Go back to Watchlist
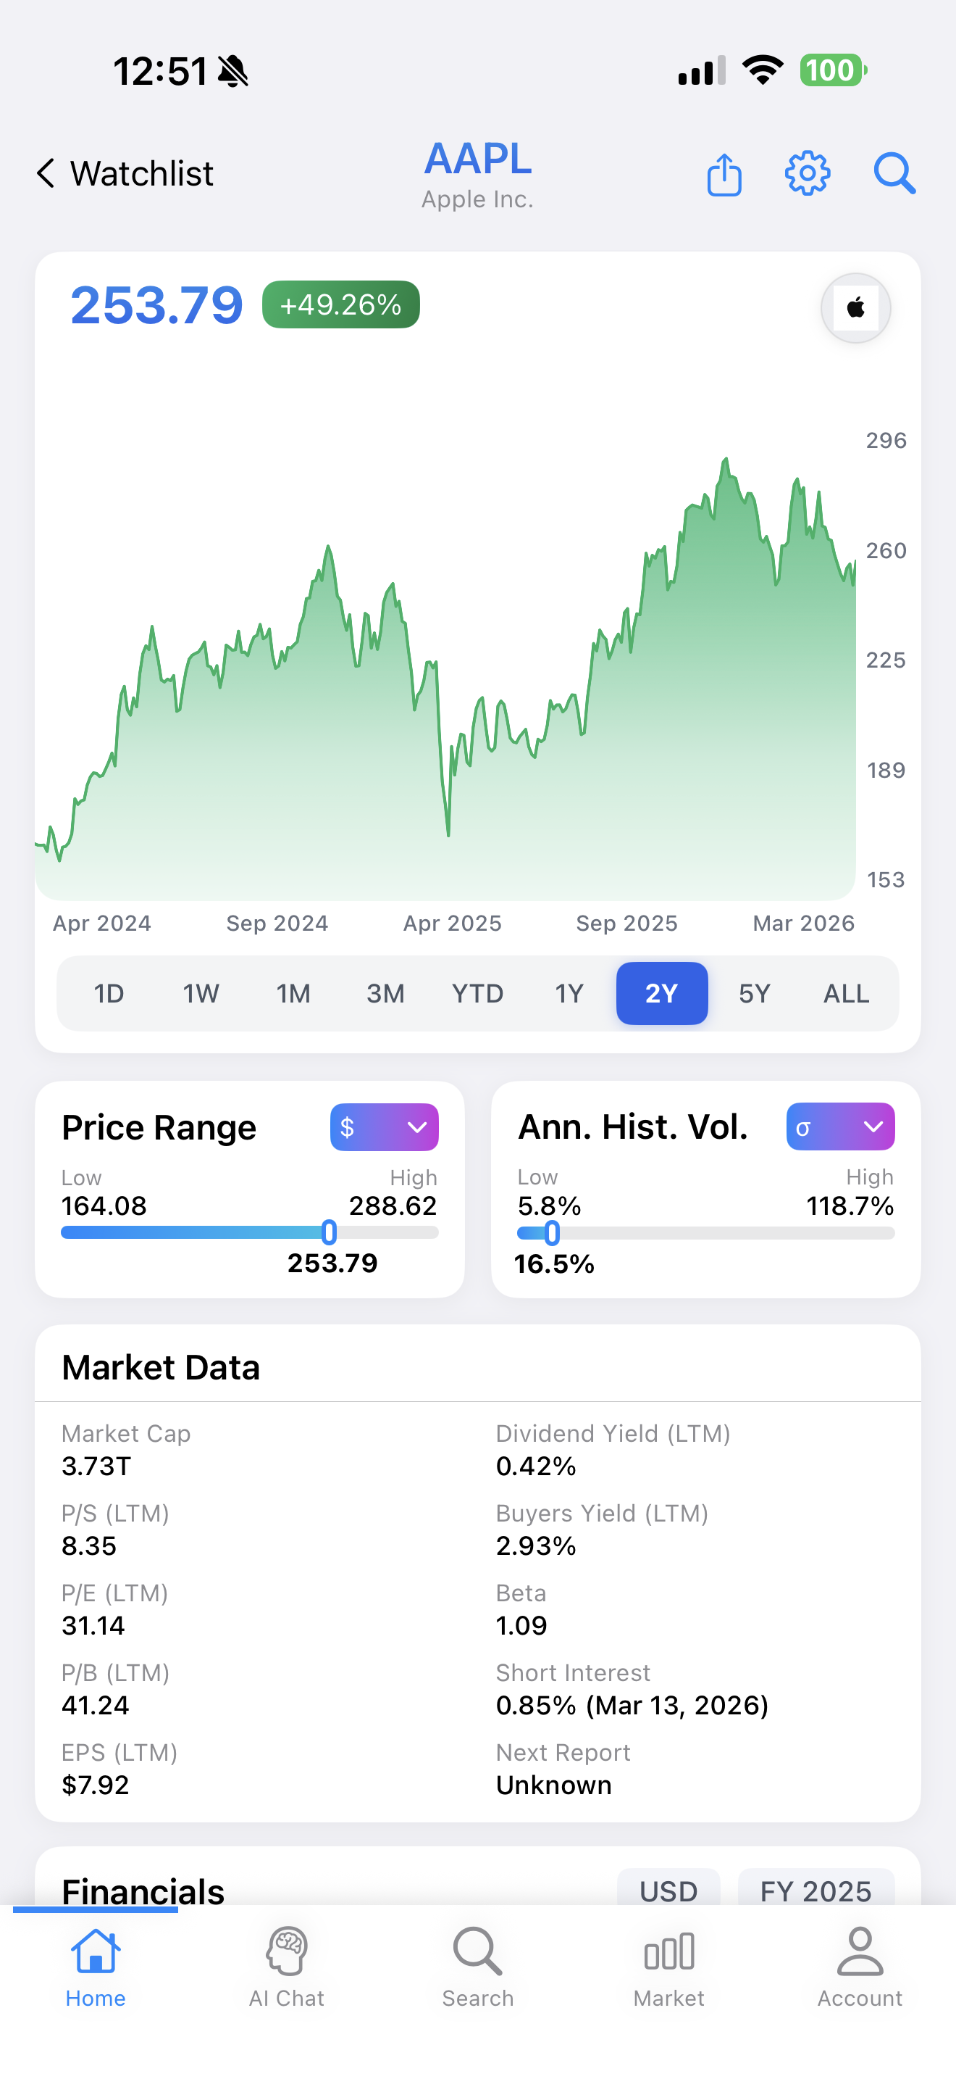 [x=125, y=173]
